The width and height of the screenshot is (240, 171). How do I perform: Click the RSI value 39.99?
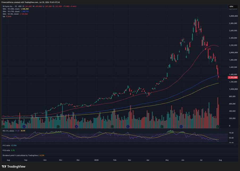(x=23, y=131)
